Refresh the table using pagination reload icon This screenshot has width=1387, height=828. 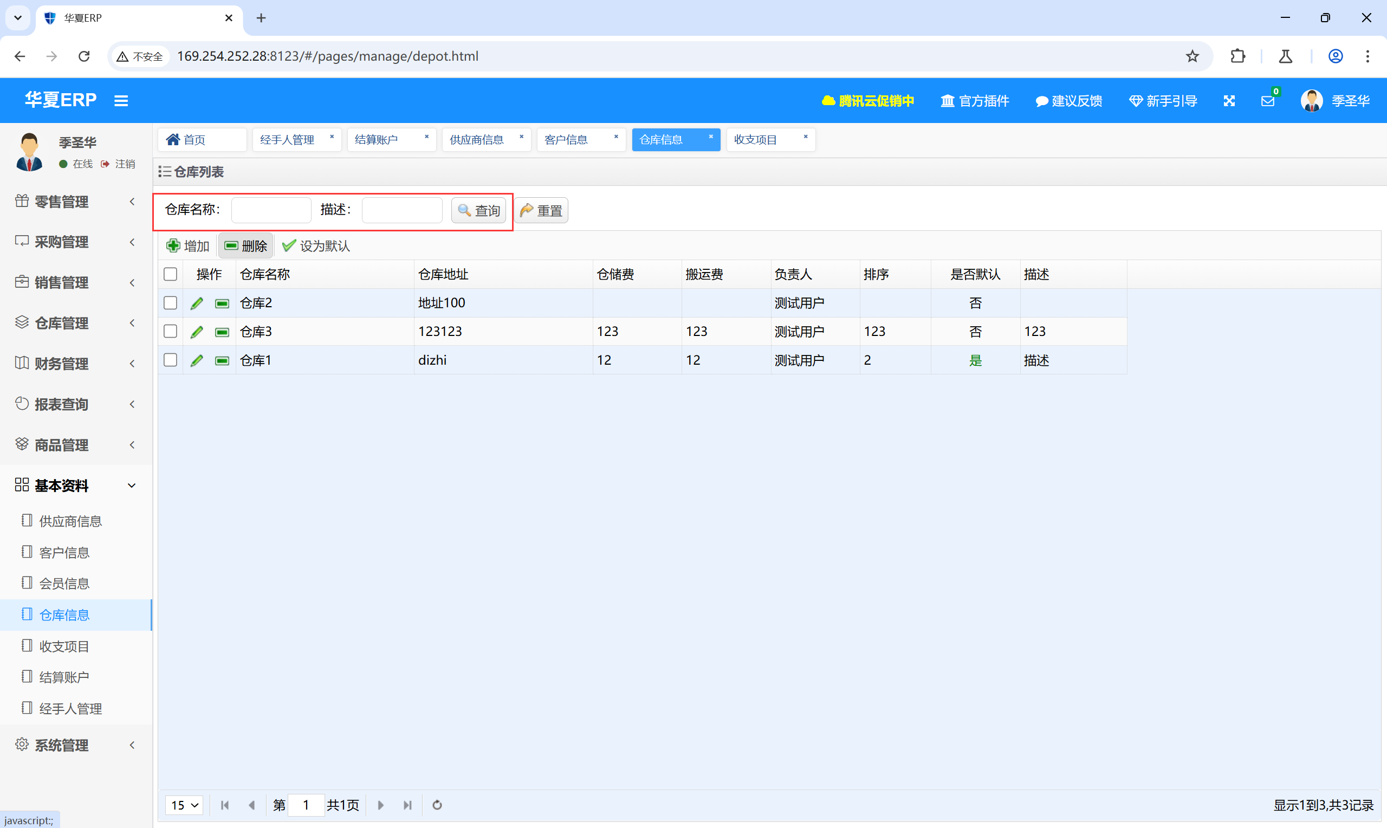(x=437, y=805)
